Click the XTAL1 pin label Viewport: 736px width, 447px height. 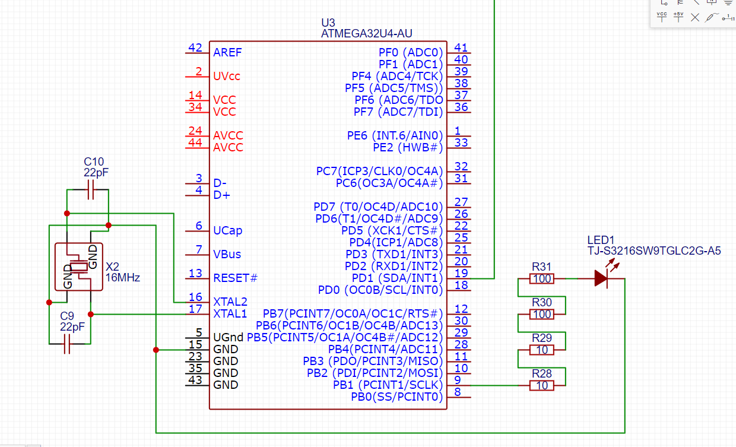230,313
